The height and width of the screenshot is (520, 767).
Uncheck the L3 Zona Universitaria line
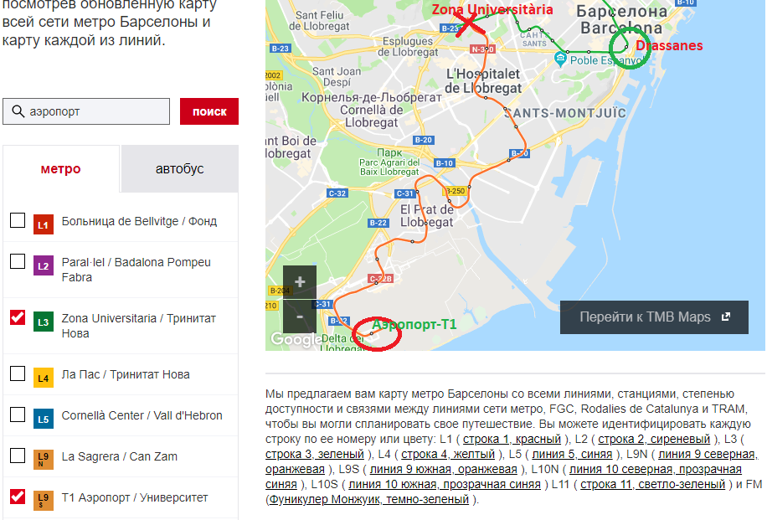[x=18, y=317]
